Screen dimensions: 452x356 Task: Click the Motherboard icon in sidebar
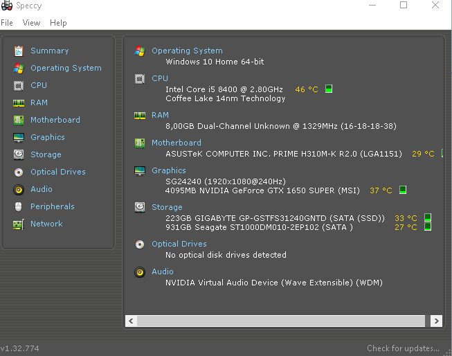(x=19, y=120)
